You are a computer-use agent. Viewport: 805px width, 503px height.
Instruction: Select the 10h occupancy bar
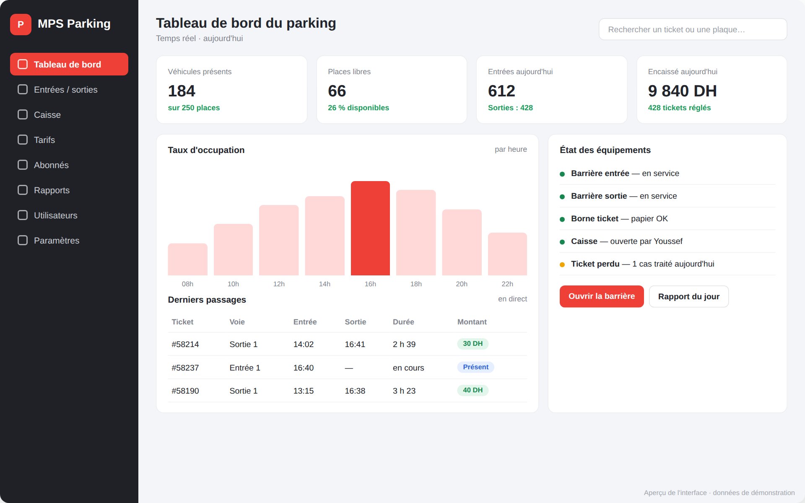(233, 249)
